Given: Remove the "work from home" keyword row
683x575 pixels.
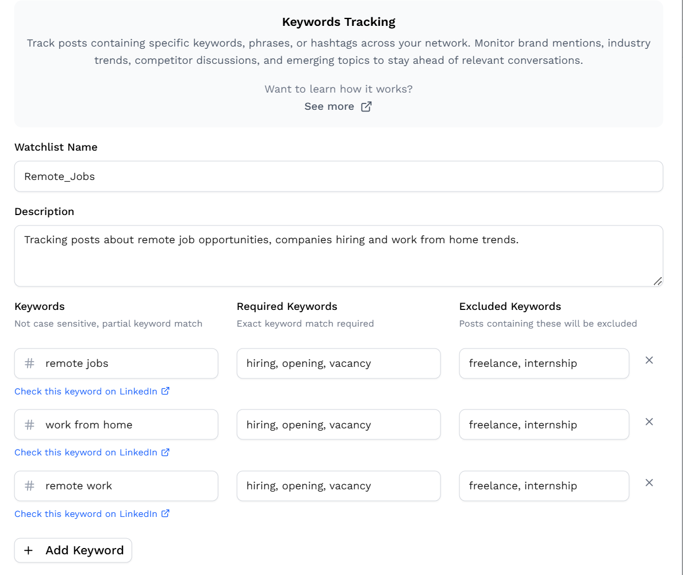Looking at the screenshot, I should pos(649,421).
